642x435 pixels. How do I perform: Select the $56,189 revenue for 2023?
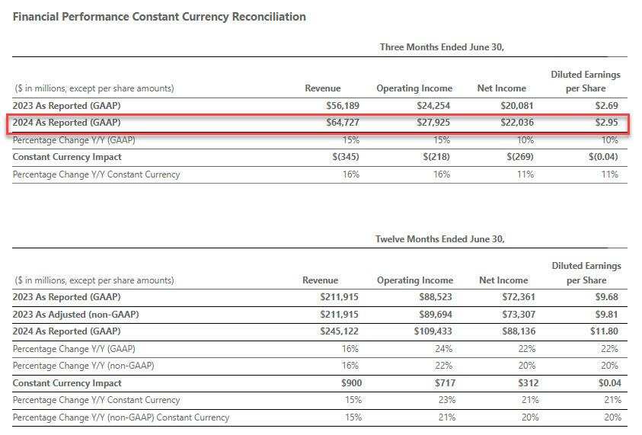point(341,105)
